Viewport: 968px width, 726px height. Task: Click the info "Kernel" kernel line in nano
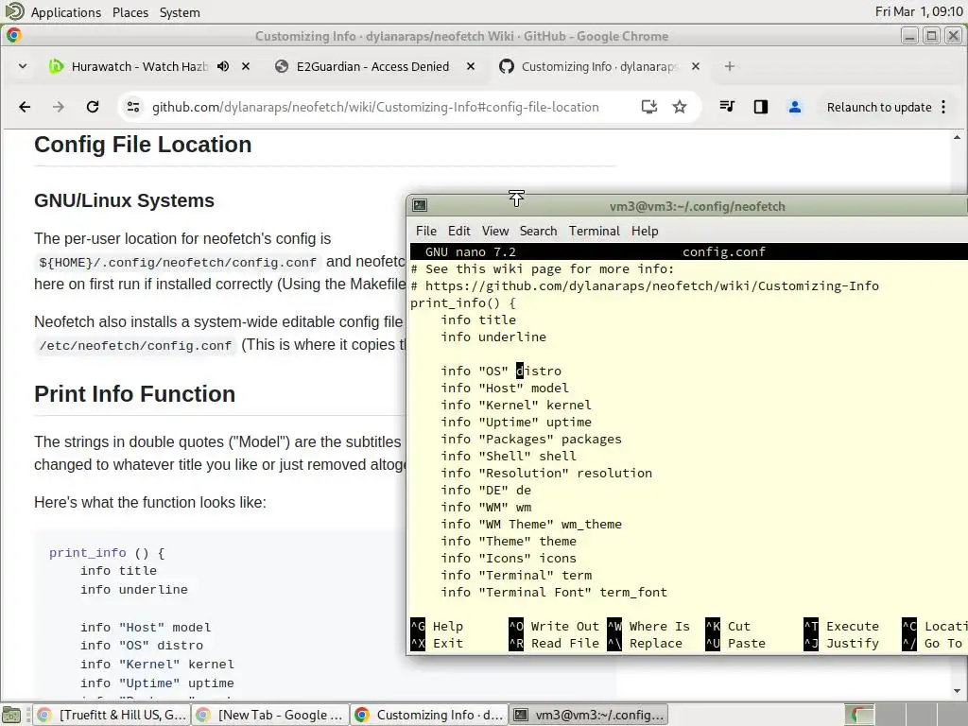point(515,405)
